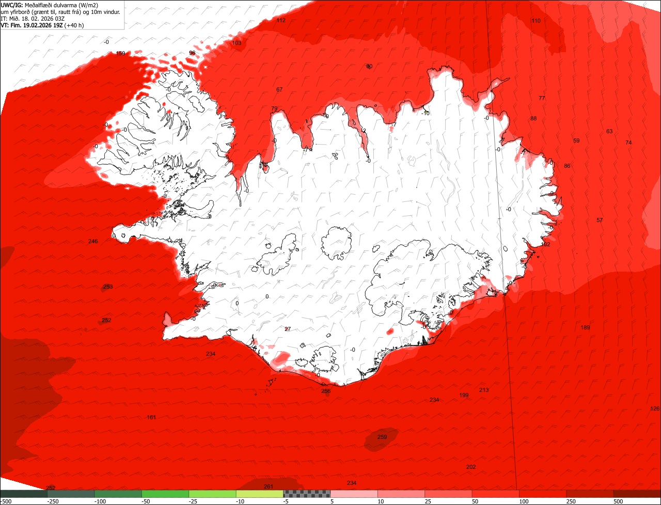Click the map value 57

(600, 220)
